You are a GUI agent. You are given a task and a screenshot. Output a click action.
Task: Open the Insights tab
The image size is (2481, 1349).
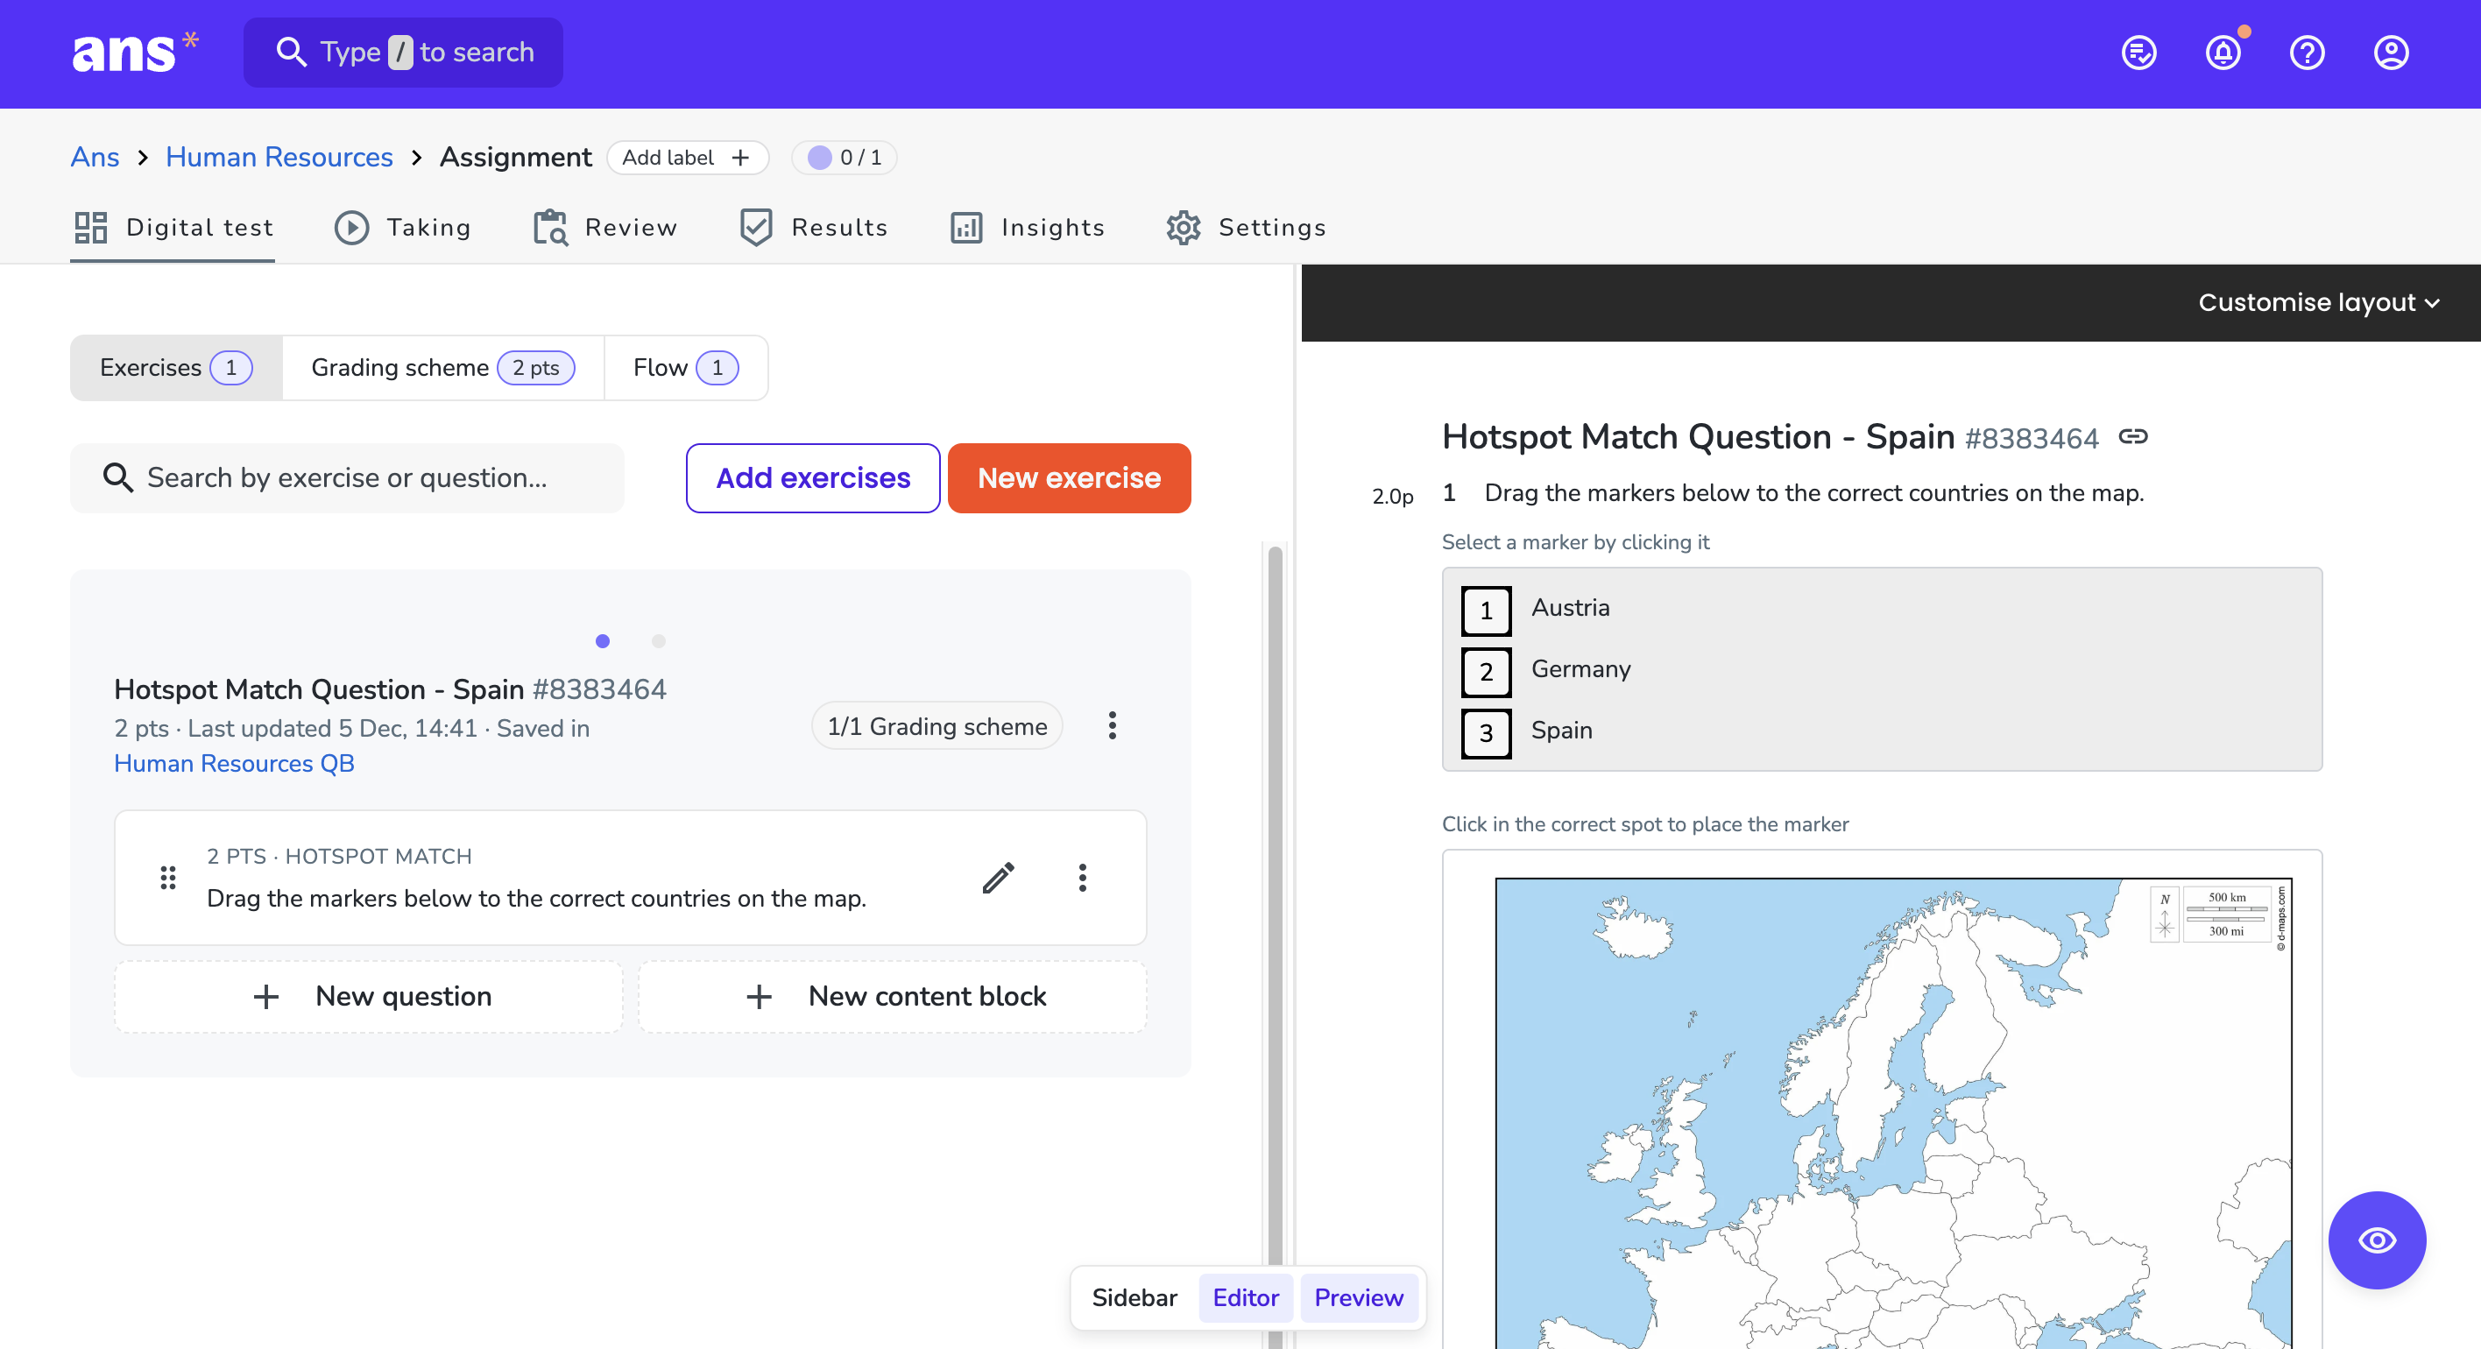(x=1027, y=227)
